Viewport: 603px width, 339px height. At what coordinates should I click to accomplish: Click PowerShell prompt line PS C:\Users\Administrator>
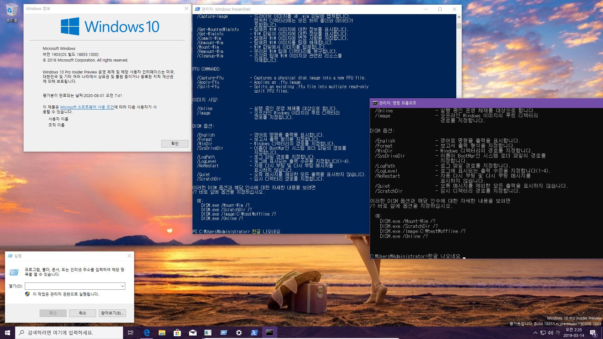(x=221, y=232)
